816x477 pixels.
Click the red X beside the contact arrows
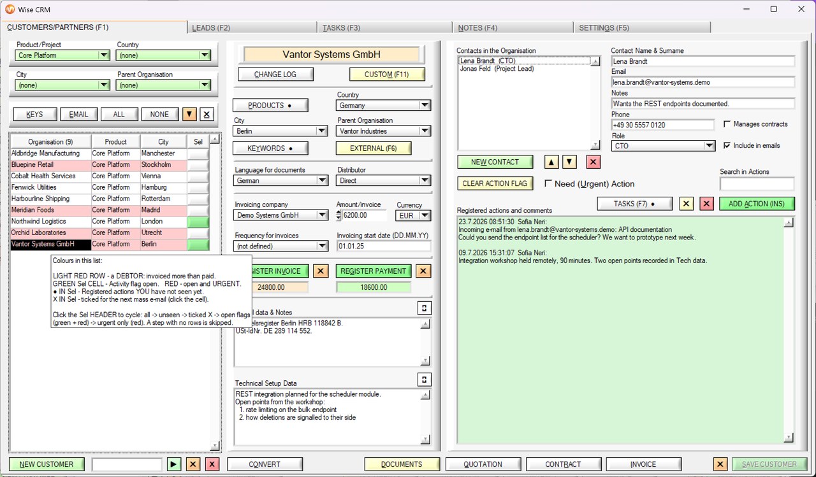click(594, 162)
